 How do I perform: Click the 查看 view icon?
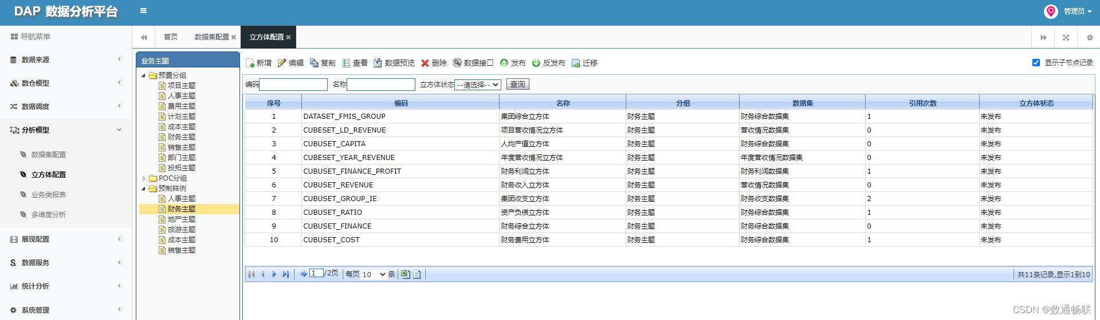click(346, 63)
